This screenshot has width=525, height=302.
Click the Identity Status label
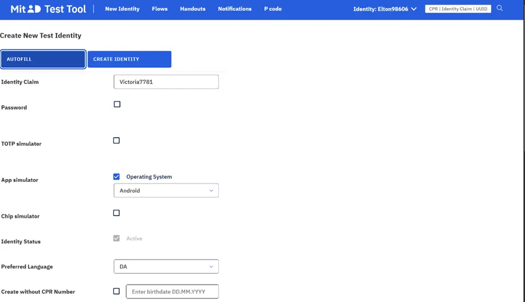[x=21, y=242]
